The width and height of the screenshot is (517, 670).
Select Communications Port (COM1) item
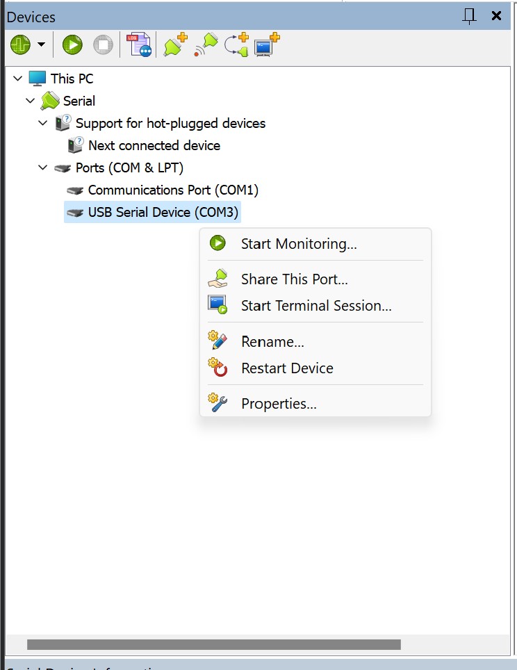point(173,190)
